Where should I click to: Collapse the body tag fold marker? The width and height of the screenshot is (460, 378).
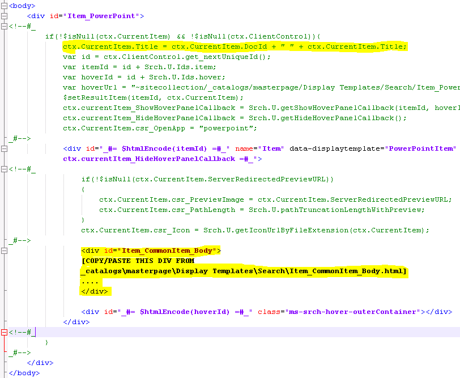[4, 6]
